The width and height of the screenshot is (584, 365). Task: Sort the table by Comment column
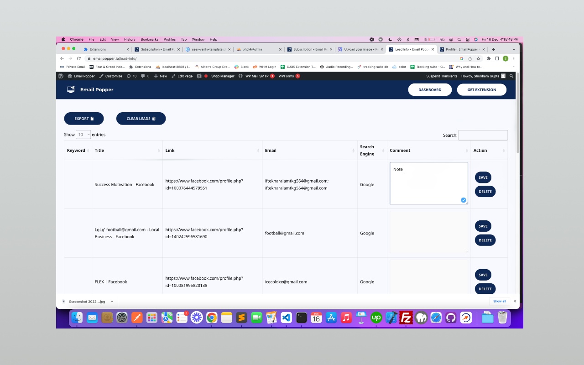(x=428, y=151)
